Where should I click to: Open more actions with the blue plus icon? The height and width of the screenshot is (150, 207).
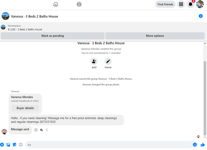pyautogui.click(x=2, y=145)
